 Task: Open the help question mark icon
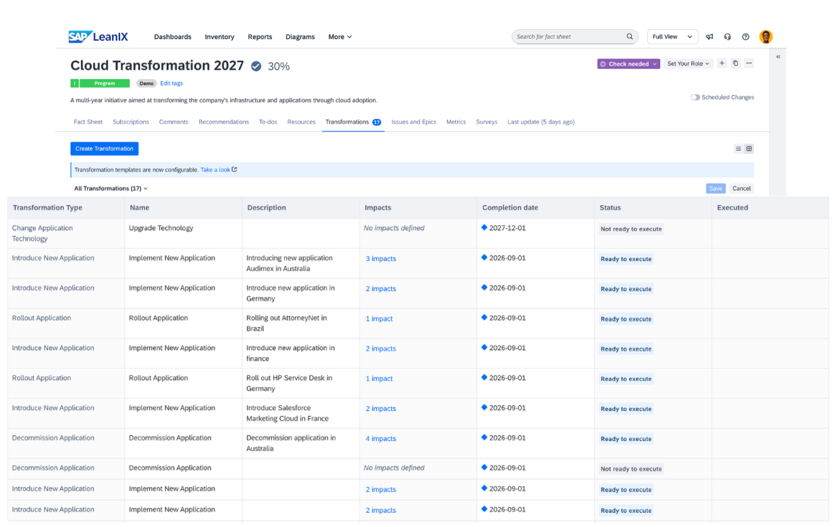coord(745,37)
